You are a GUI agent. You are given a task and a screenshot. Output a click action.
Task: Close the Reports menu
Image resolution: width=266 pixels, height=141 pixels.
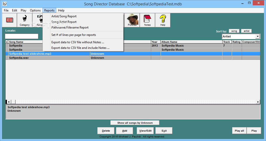(49, 10)
